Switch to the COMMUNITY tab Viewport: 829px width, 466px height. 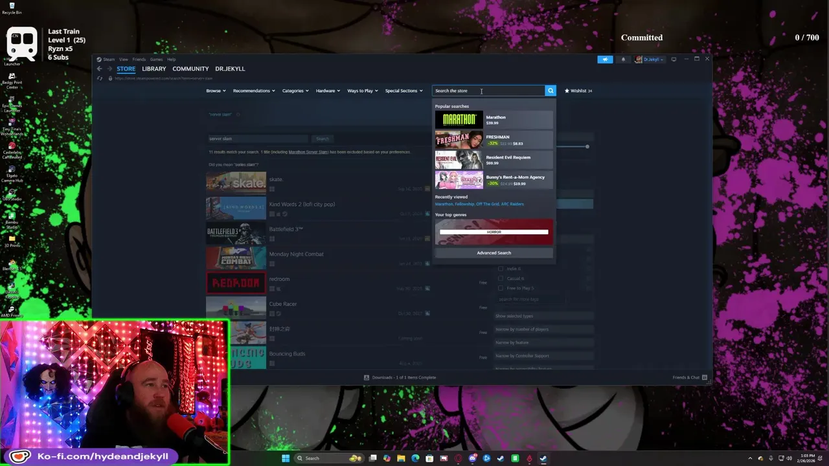point(190,69)
